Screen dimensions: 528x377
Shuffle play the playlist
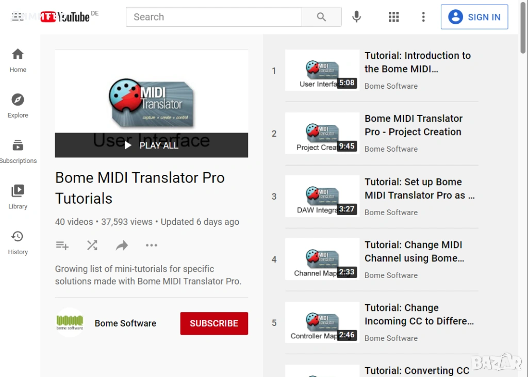click(92, 245)
